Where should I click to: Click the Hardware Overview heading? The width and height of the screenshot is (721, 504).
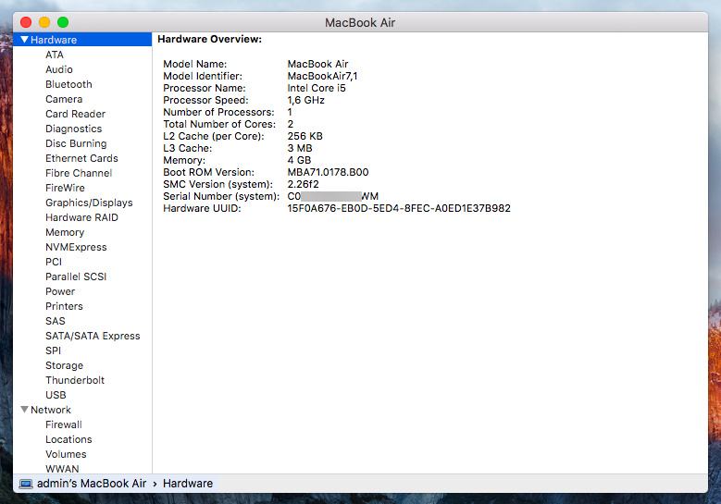209,39
